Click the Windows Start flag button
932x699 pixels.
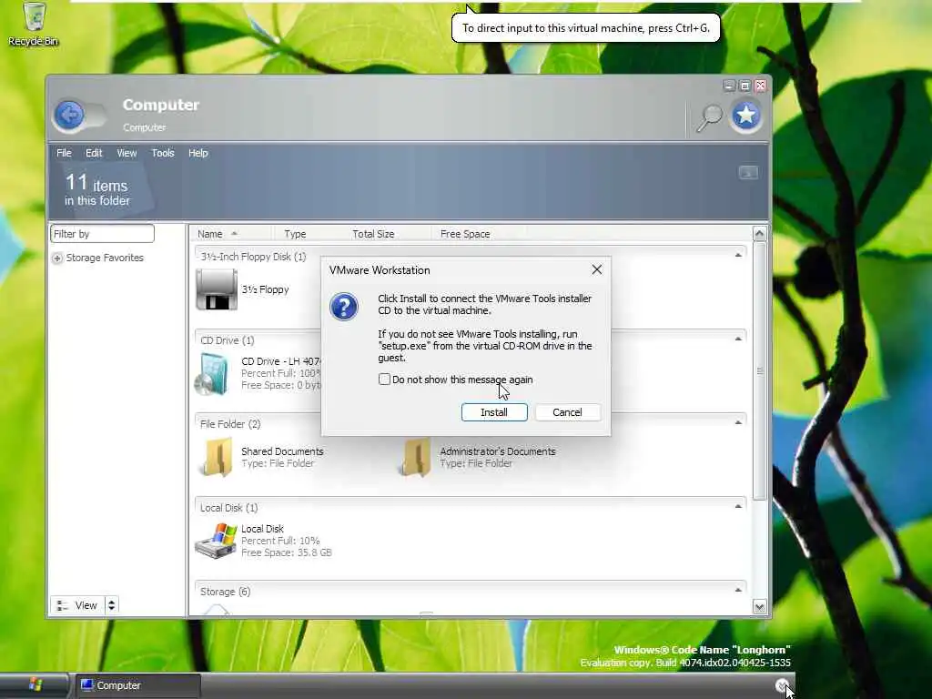click(x=35, y=684)
